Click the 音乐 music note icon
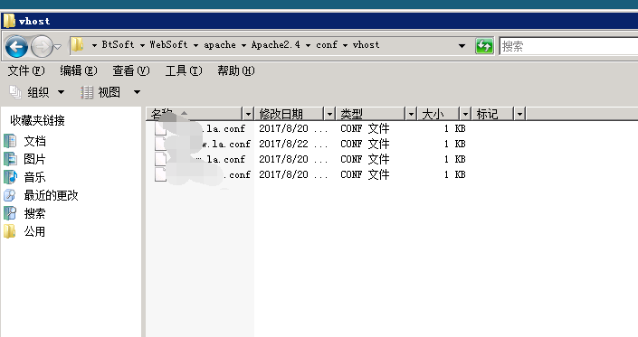Viewport: 638px width, 337px height. (x=10, y=177)
